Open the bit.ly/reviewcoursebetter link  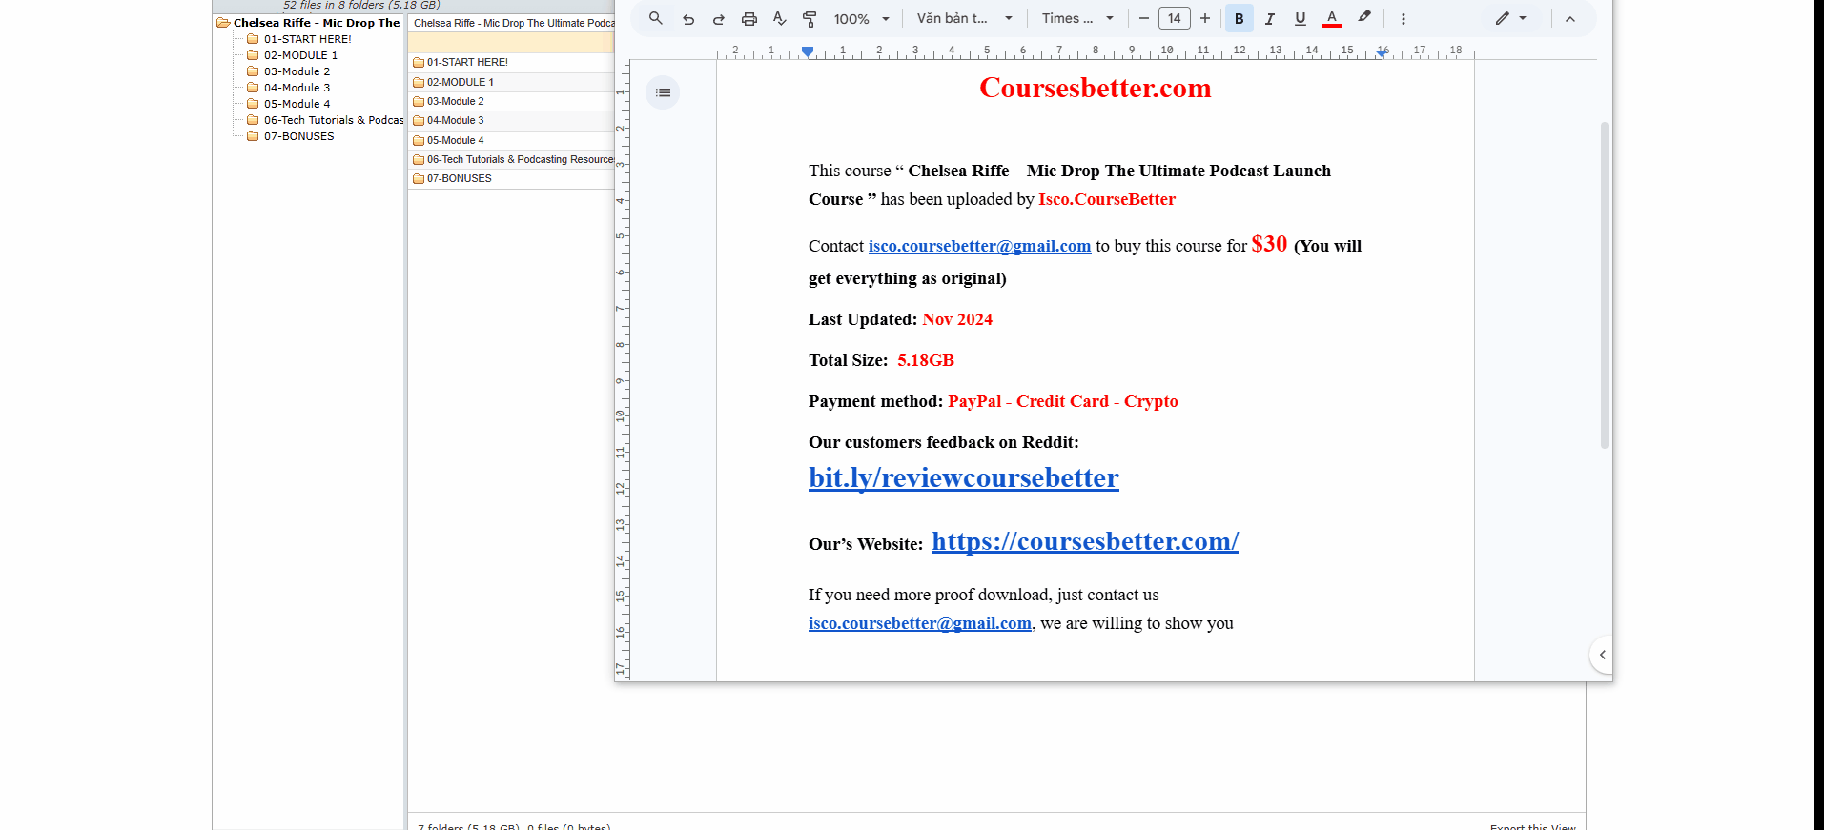click(x=963, y=477)
